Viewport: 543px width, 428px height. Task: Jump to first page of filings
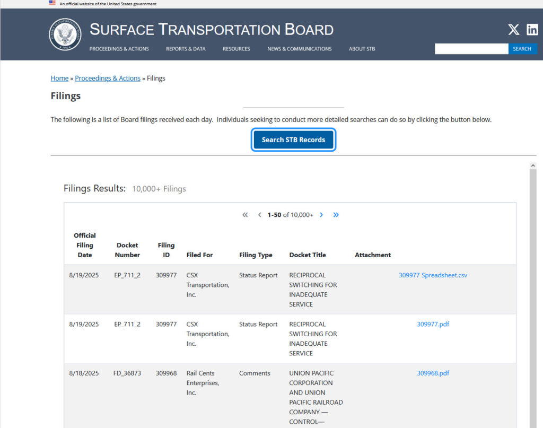click(x=245, y=215)
